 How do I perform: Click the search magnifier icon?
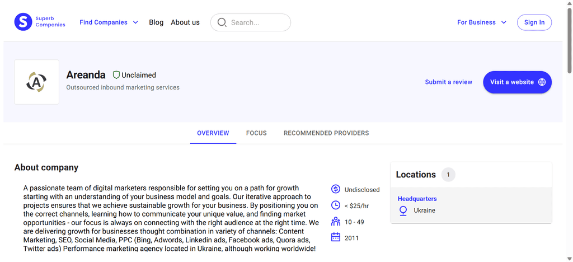(x=222, y=22)
